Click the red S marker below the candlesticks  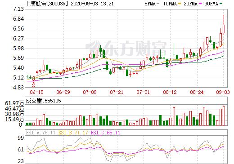[33, 85]
